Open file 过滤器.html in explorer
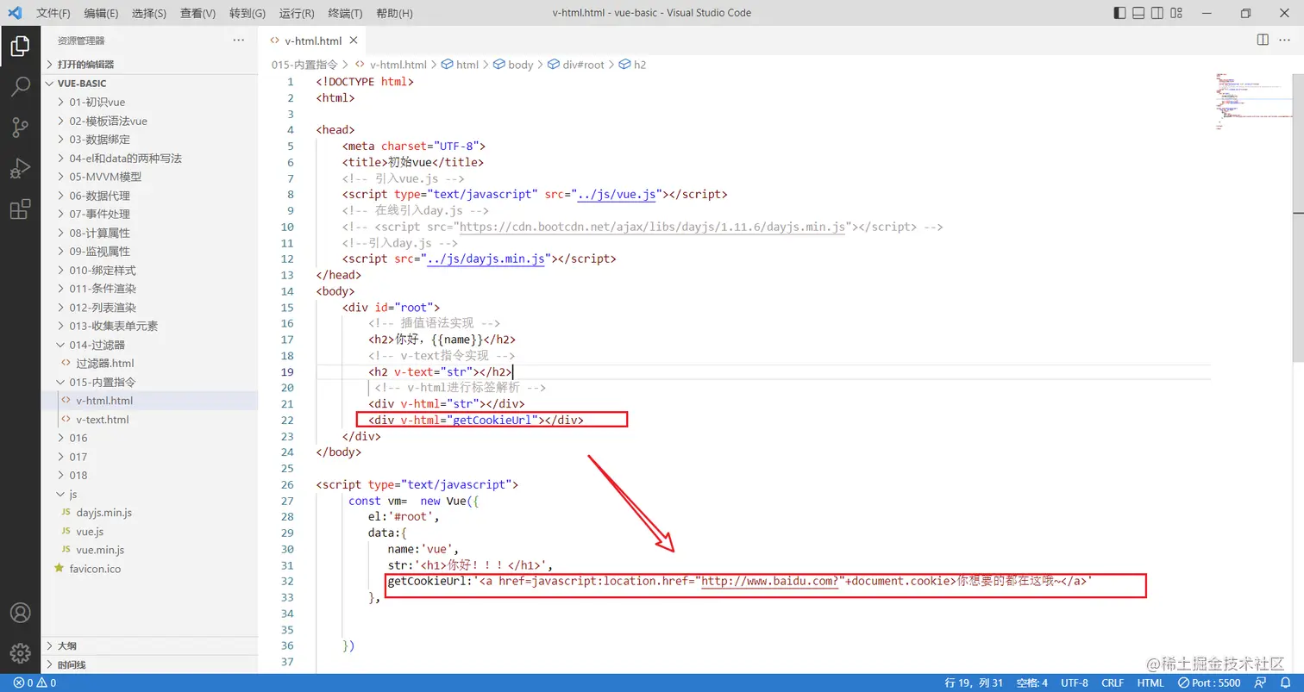Image resolution: width=1304 pixels, height=692 pixels. pos(150,364)
